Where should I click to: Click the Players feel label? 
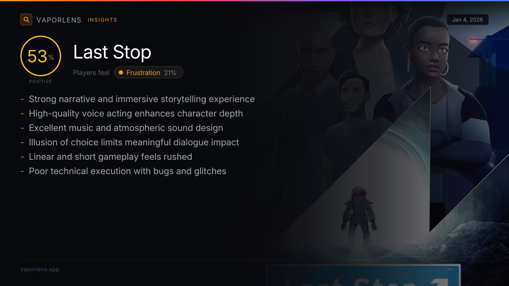pos(91,72)
